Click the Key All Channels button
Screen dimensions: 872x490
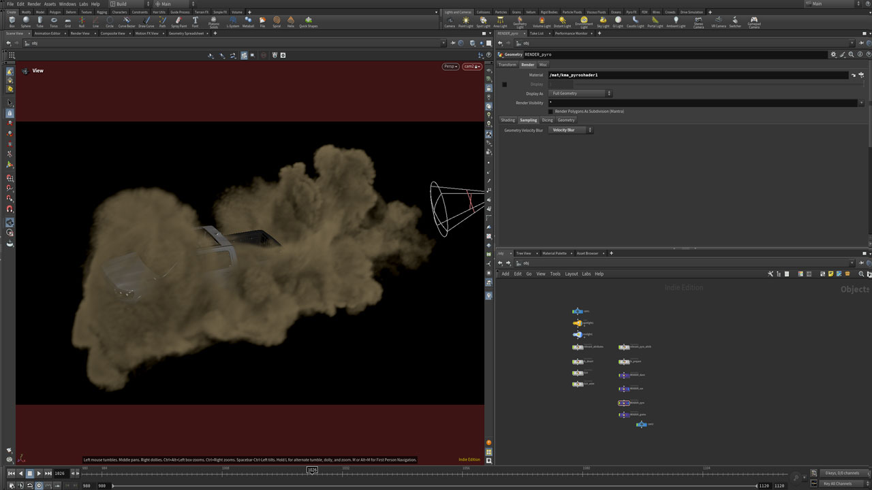coord(837,484)
